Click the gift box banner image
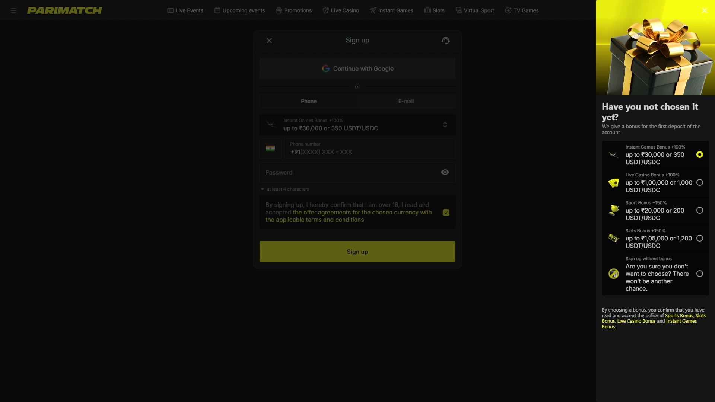 (655, 48)
